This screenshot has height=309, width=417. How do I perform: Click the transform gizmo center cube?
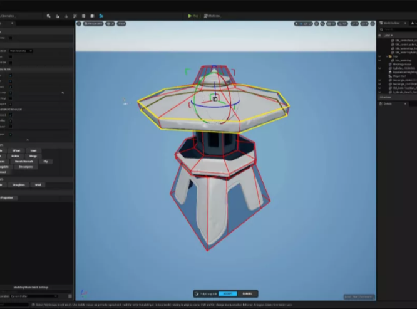[x=215, y=99]
